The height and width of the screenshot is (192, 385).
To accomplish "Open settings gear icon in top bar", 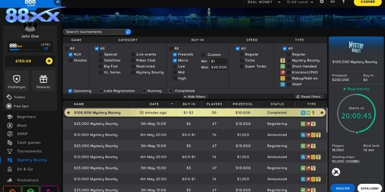I will pyautogui.click(x=321, y=2).
